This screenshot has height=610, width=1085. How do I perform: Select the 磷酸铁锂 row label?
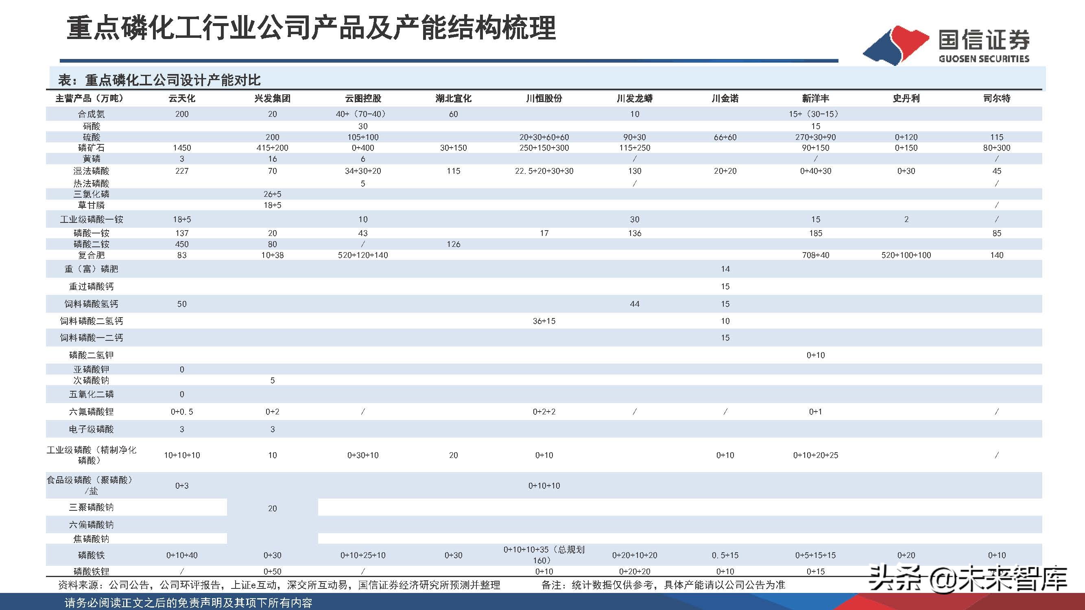coord(91,571)
